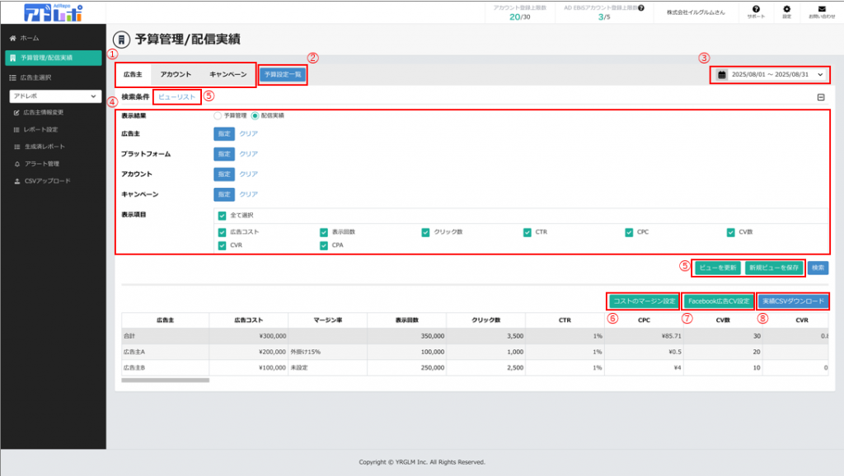The width and height of the screenshot is (844, 476).
Task: Open CSV Upload in sidebar
Action: 47,180
